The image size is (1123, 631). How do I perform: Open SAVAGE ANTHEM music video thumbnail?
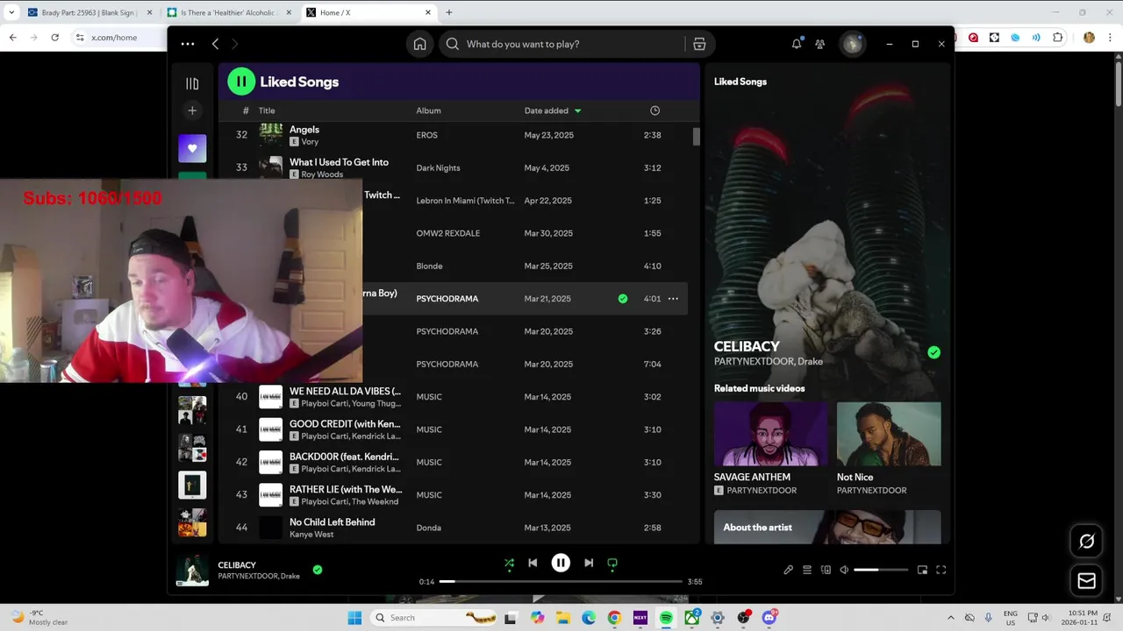(x=770, y=434)
